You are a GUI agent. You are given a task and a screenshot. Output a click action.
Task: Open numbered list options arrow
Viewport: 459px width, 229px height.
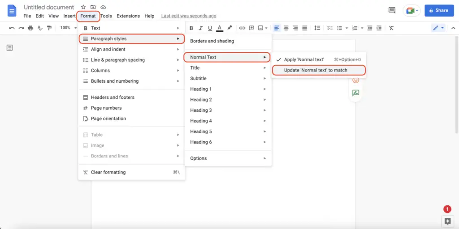(362, 28)
